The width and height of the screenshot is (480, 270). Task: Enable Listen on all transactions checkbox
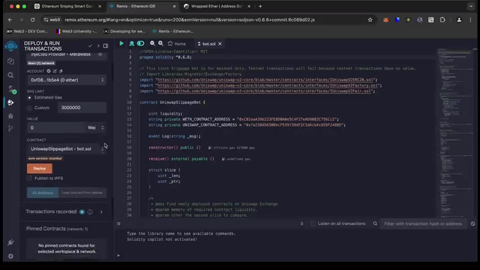point(313,223)
